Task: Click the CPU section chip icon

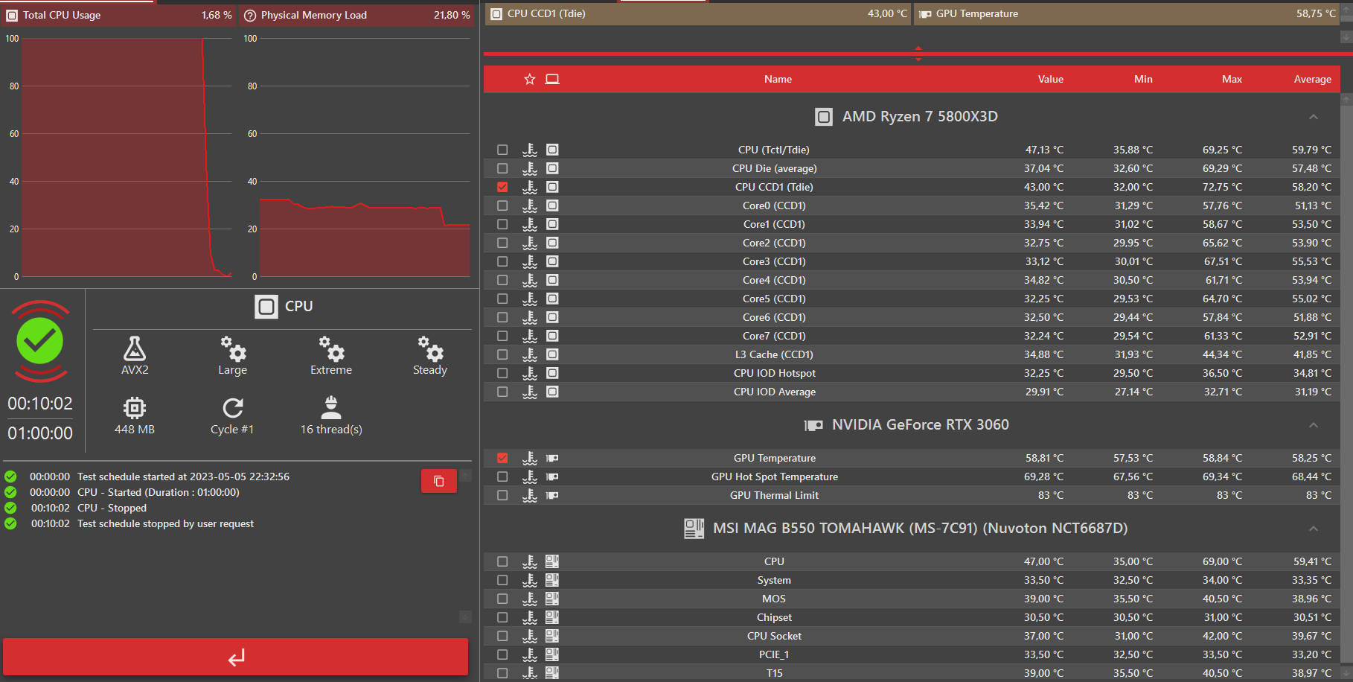Action: coord(266,307)
